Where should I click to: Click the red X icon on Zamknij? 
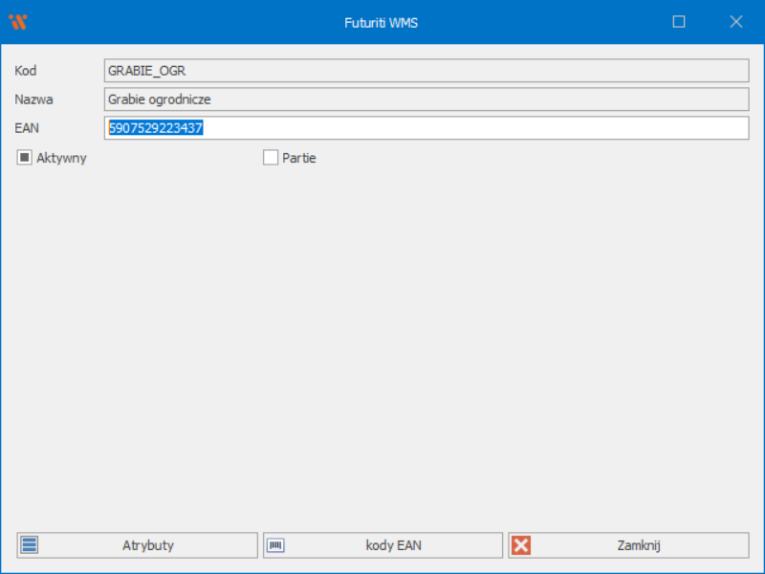coord(521,545)
